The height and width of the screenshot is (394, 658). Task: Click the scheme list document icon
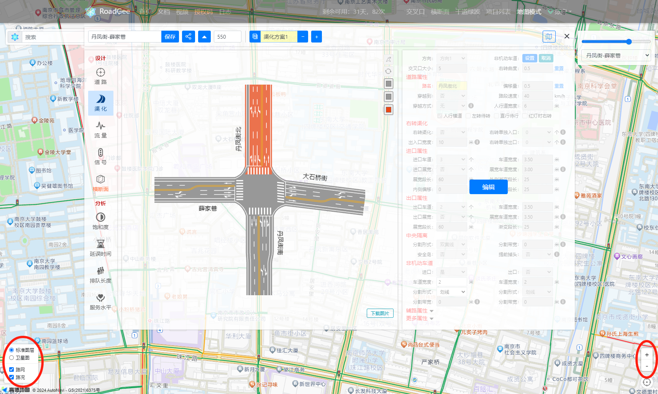pyautogui.click(x=255, y=37)
